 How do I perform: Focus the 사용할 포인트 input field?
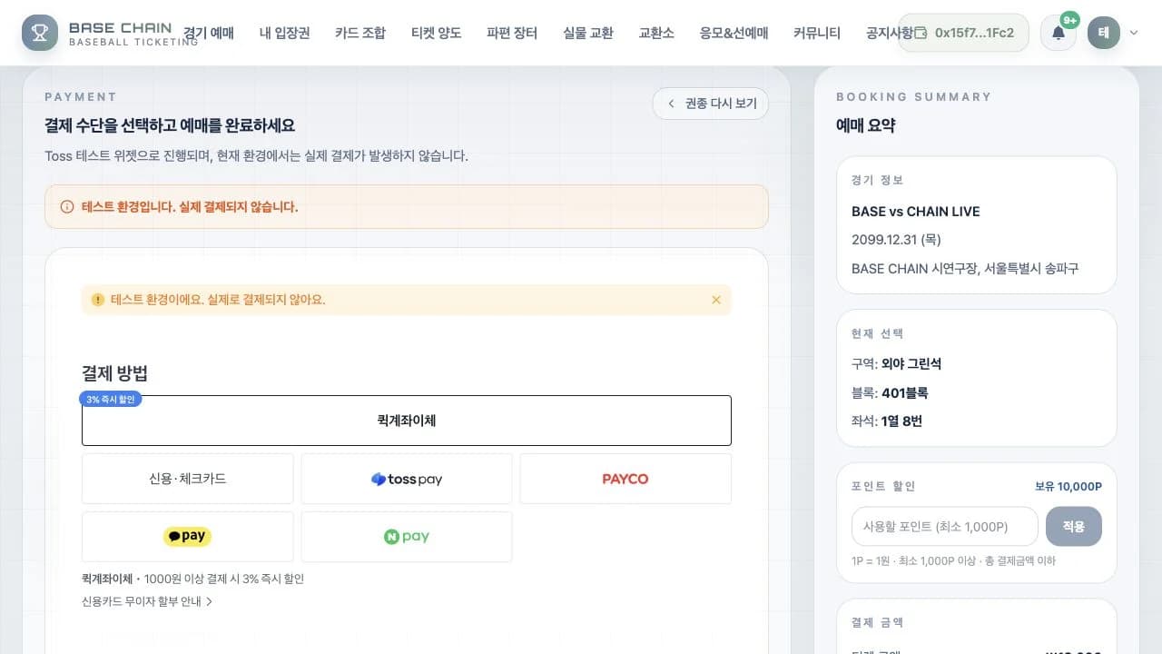945,527
